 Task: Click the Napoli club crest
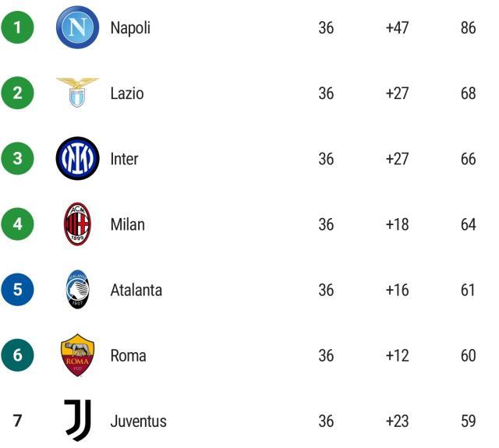(77, 28)
